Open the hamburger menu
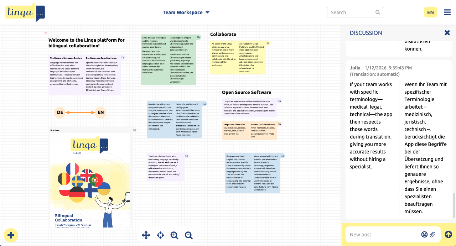Viewport: 456px width, 246px height. (447, 12)
